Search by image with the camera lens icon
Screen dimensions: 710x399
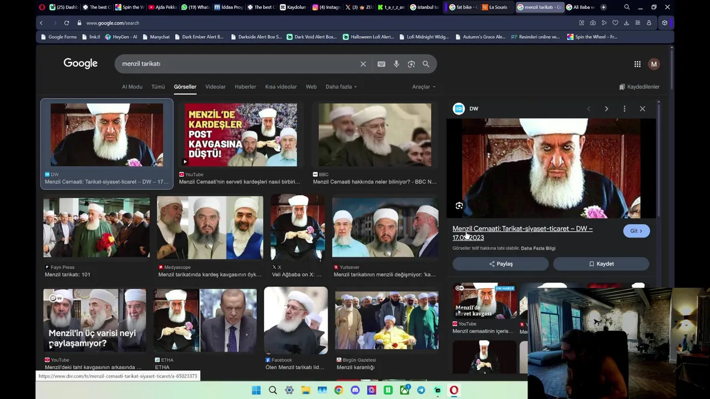pos(411,64)
